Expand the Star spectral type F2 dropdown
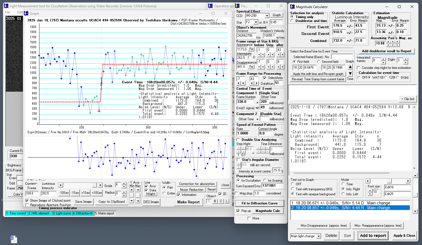 (256, 22)
